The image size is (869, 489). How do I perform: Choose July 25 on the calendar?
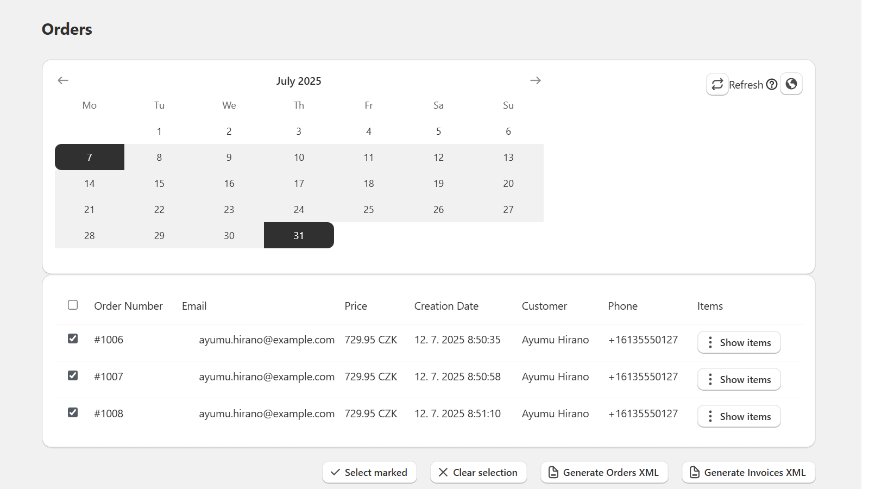click(x=369, y=209)
